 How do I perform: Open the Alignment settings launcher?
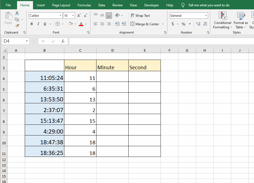tap(165, 32)
